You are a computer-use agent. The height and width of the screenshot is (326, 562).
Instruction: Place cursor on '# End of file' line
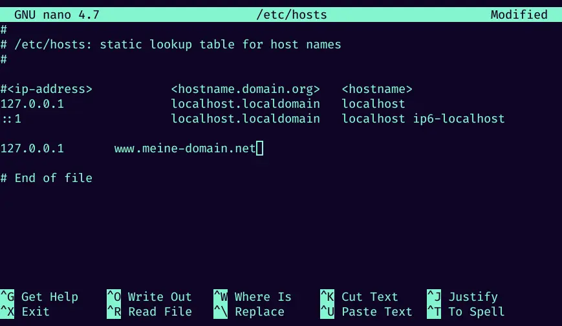point(47,178)
